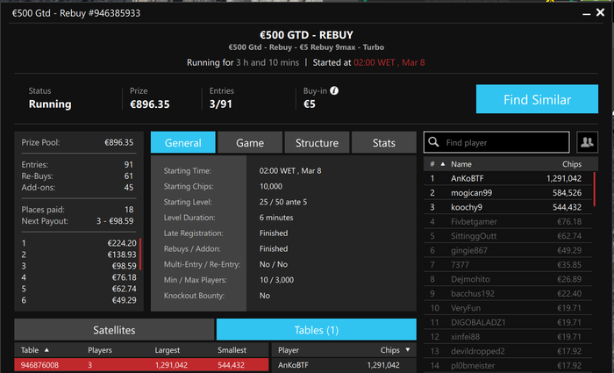
Task: Select player koochy9 in ranking list
Action: coord(508,207)
